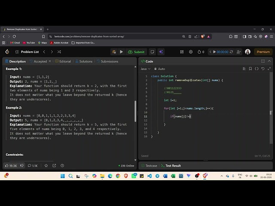Close the Accepted tab
This screenshot has width=275, height=206.
coord(50,61)
